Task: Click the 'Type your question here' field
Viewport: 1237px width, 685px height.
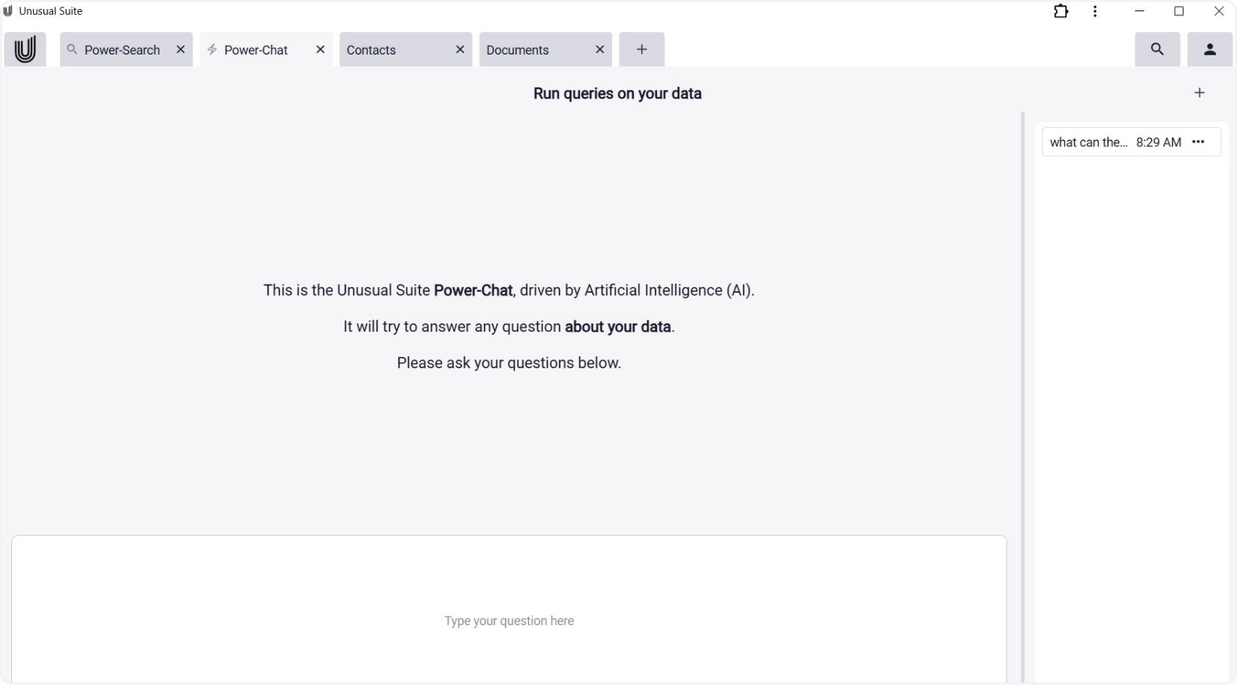Action: 508,620
